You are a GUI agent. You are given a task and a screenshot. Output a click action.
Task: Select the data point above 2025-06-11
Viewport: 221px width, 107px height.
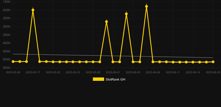pos(173,62)
